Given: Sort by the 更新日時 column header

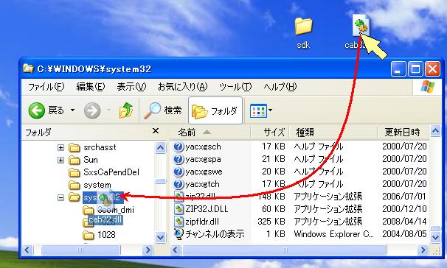Looking at the screenshot, I should [x=403, y=132].
